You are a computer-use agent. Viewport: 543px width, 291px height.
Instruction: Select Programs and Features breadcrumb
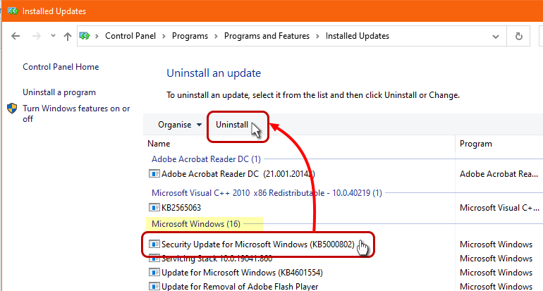(x=267, y=36)
